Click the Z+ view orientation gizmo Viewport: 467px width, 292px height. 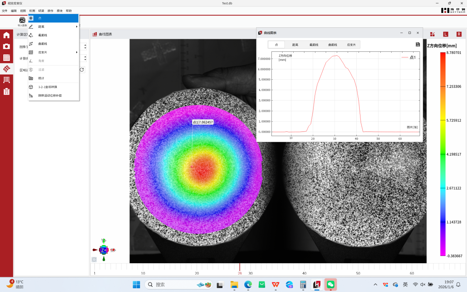[104, 250]
